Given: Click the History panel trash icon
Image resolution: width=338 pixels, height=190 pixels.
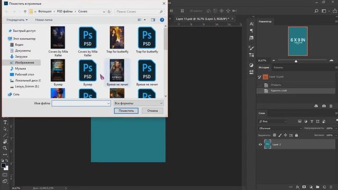Looking at the screenshot, I should (331, 106).
